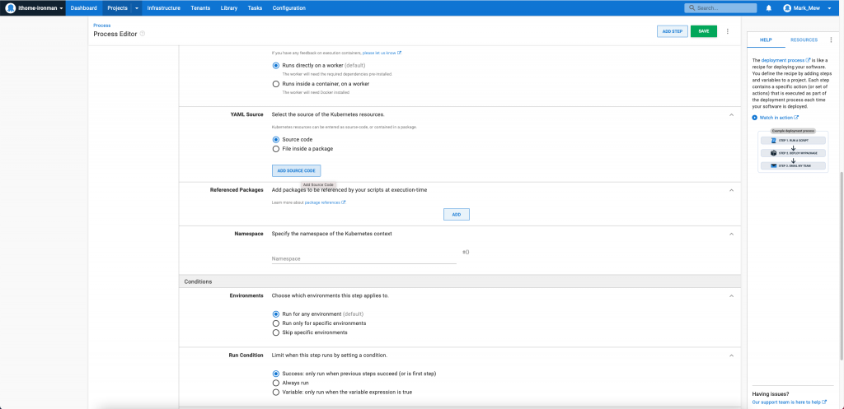Open the notifications bell

pos(769,8)
